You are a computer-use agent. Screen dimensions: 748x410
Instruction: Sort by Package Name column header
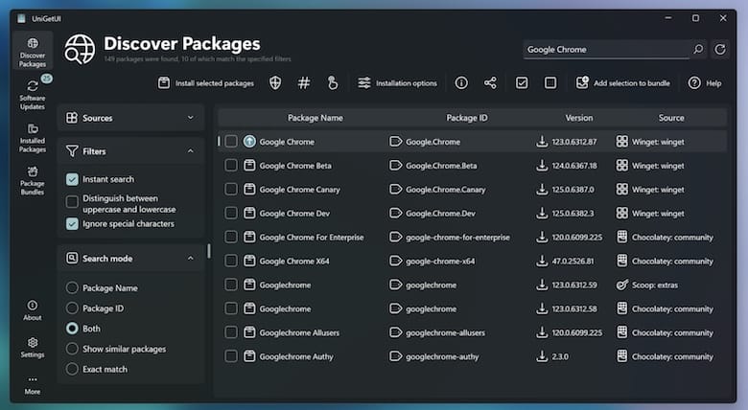coord(315,118)
